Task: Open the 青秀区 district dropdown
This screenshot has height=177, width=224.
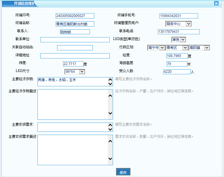Action: [x=176, y=48]
